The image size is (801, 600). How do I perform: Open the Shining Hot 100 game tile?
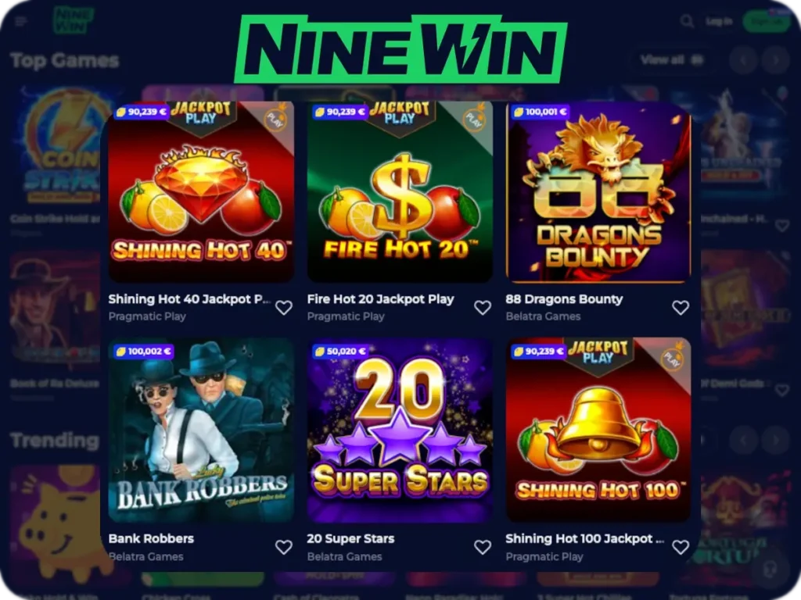[x=598, y=430]
